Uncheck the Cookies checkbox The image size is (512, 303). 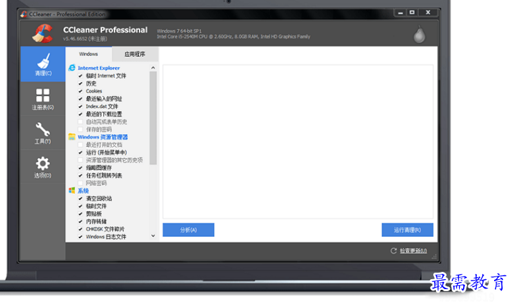[x=80, y=91]
